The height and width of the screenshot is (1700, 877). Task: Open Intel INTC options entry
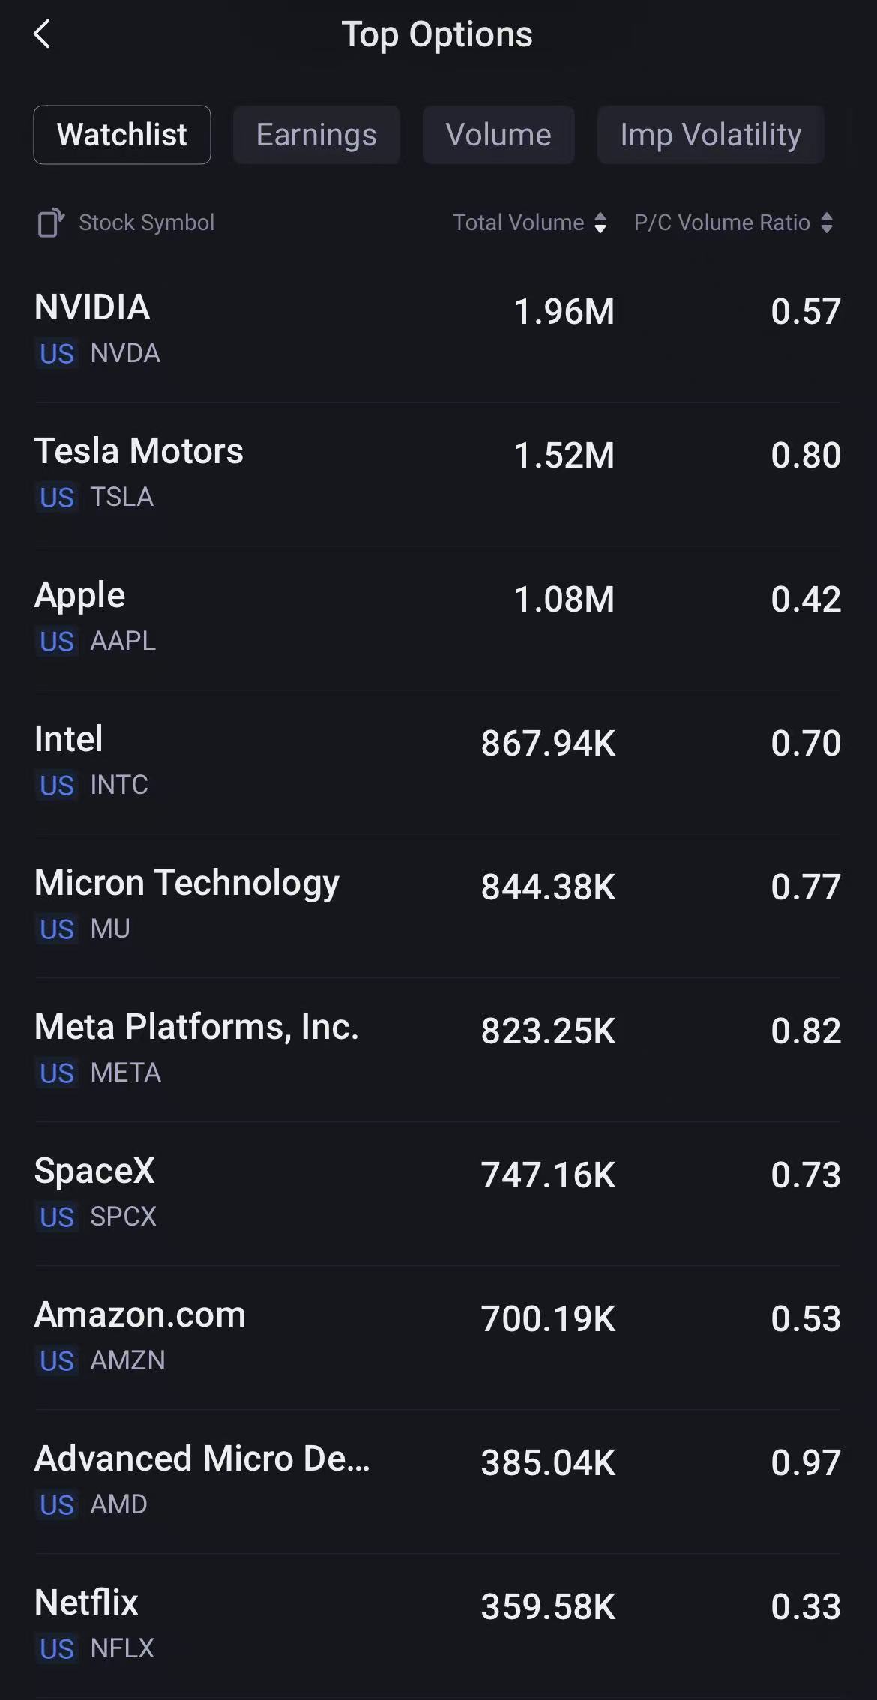point(438,762)
